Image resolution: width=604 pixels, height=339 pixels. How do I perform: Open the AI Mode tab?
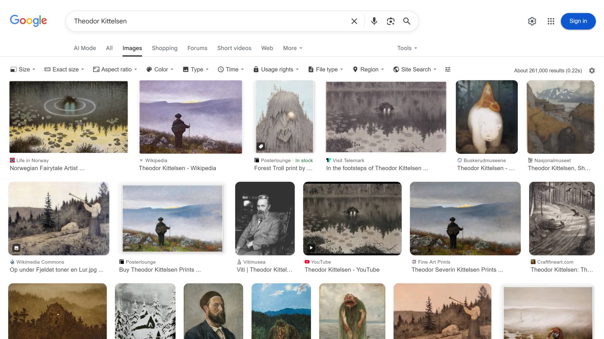coord(85,48)
